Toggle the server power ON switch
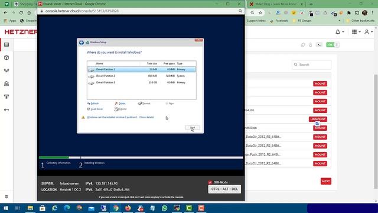 coord(333,45)
